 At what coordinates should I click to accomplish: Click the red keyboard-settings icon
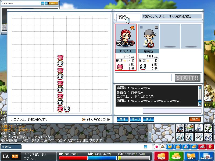[202, 147]
